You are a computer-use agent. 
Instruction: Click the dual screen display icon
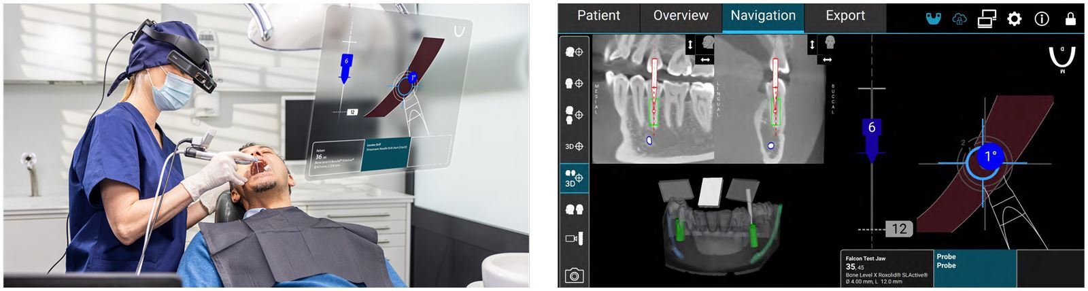pos(987,19)
